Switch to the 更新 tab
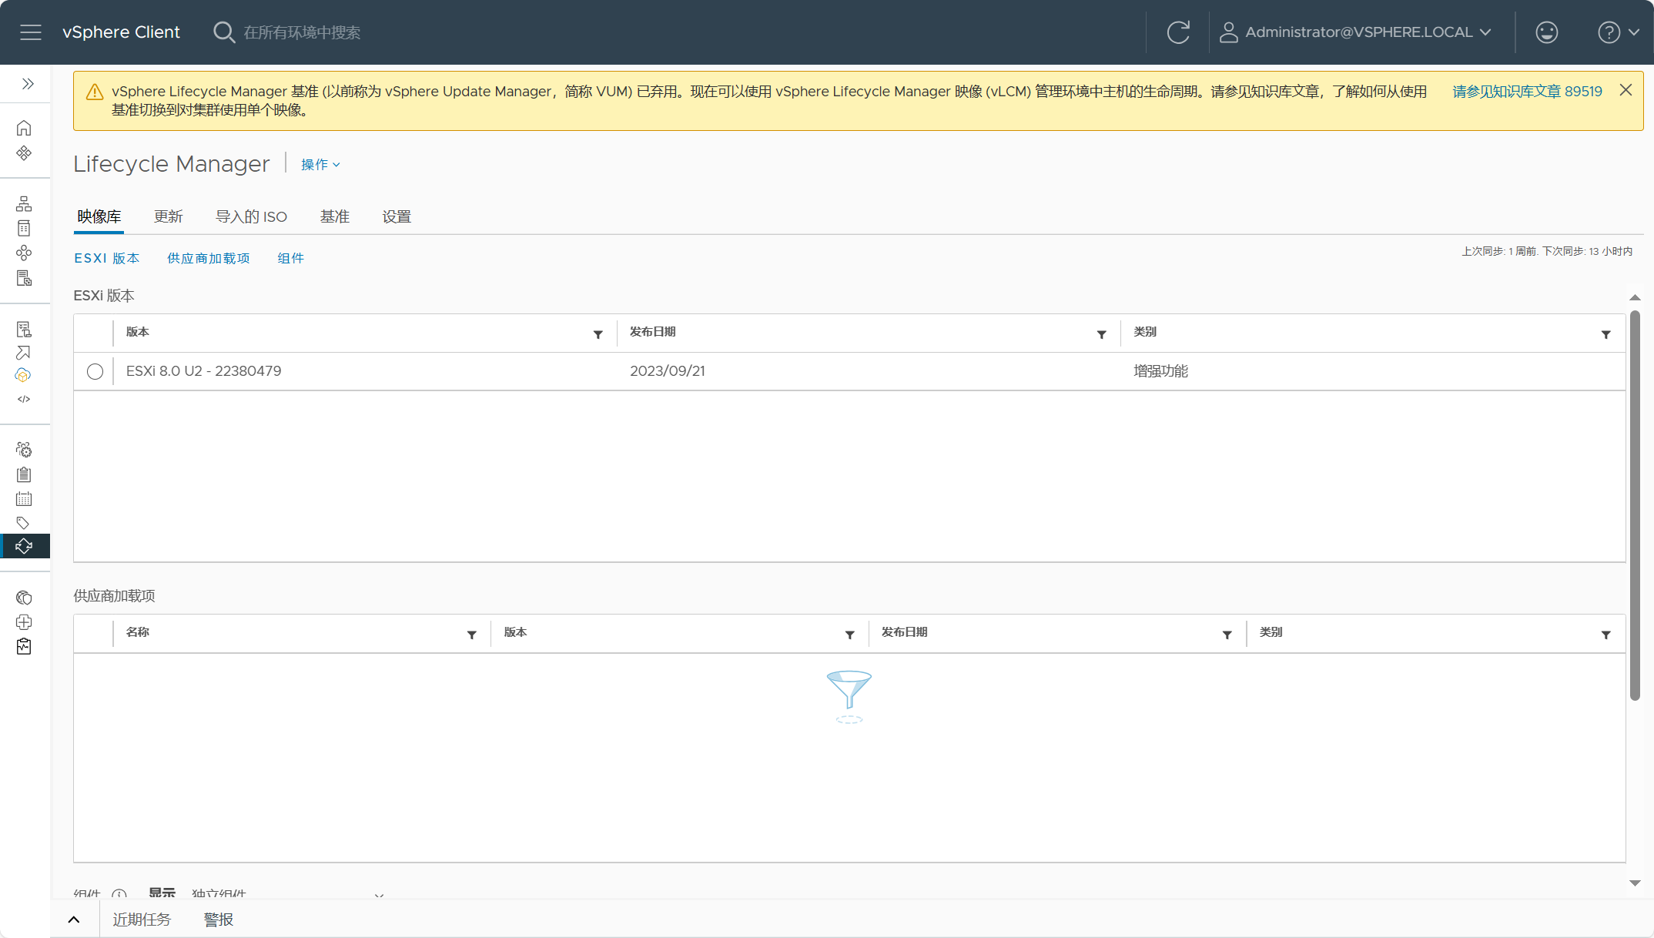 [x=169, y=217]
